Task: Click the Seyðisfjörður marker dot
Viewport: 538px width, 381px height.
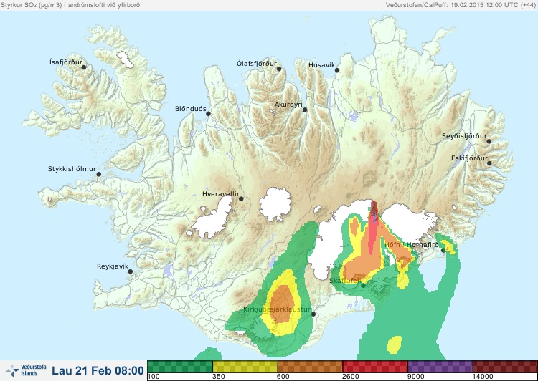Action: click(489, 141)
